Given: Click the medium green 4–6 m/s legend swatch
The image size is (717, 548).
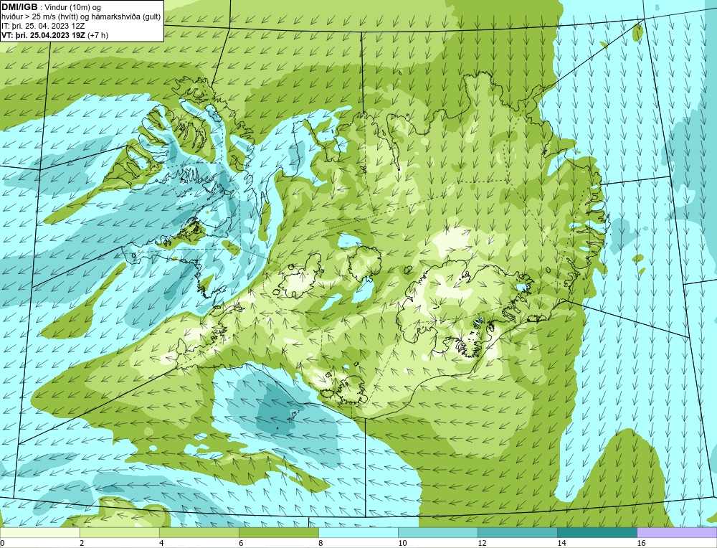Looking at the screenshot, I should tap(199, 532).
